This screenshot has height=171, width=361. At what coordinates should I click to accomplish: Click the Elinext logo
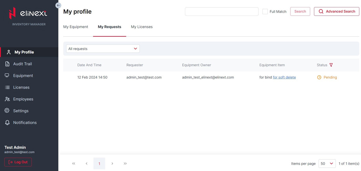(x=28, y=13)
